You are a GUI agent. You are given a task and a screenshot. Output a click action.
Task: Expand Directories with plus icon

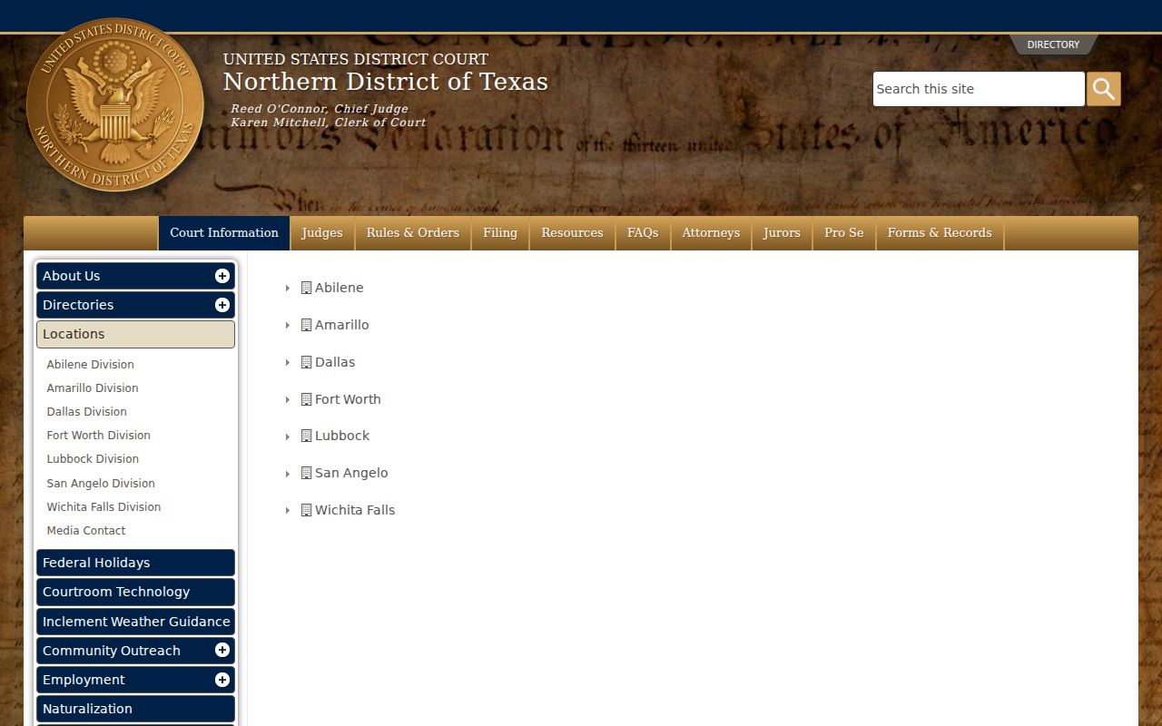(222, 305)
